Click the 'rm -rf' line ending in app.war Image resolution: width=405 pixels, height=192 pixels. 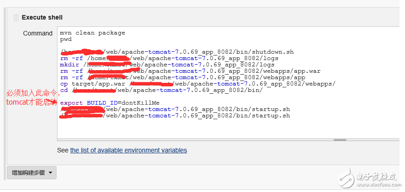(190, 71)
